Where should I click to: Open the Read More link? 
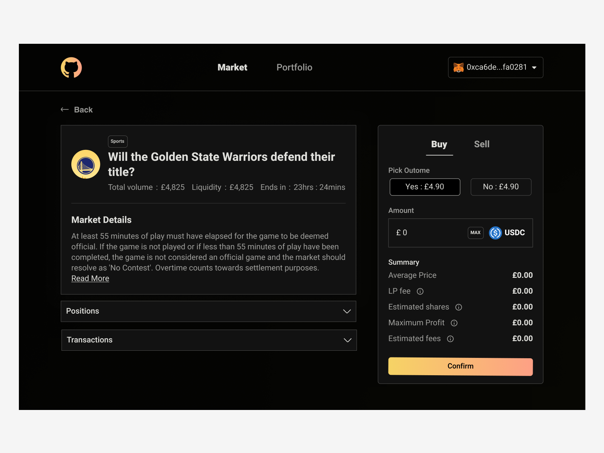tap(90, 278)
